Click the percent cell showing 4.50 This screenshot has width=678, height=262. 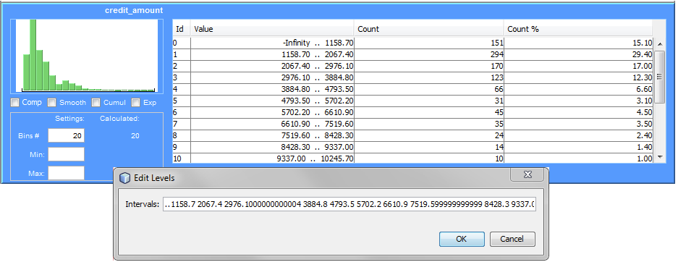tap(578, 112)
